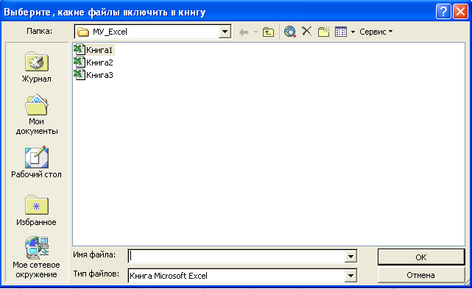The height and width of the screenshot is (289, 472).
Task: Open the Избранное favorites folder
Action: pyautogui.click(x=36, y=210)
